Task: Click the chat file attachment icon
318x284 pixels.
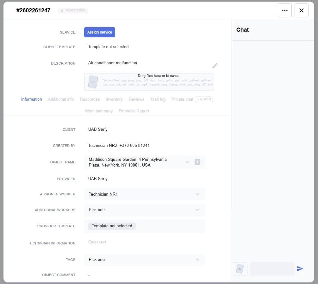Action: point(240,269)
